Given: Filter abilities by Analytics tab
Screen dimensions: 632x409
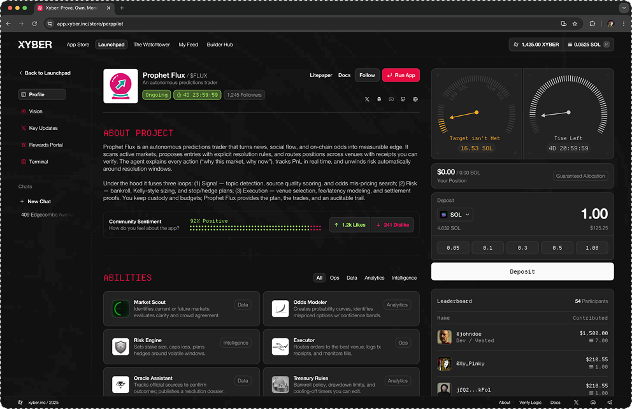Looking at the screenshot, I should [x=374, y=278].
